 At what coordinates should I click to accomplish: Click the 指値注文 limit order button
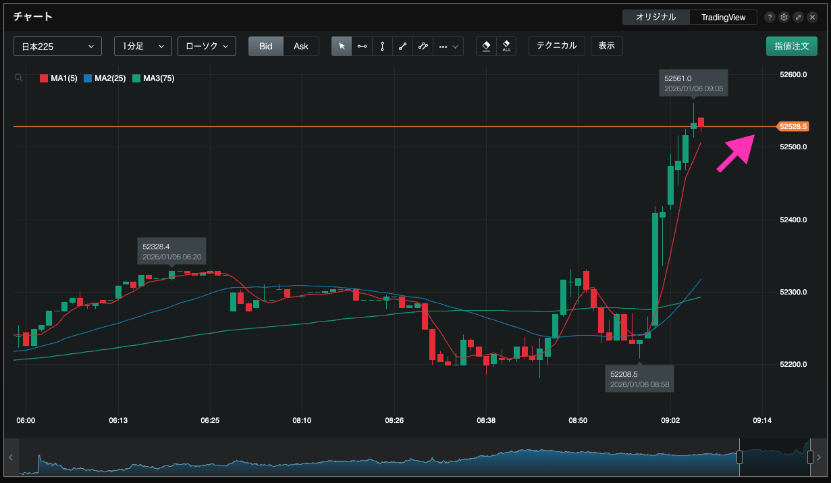point(791,46)
